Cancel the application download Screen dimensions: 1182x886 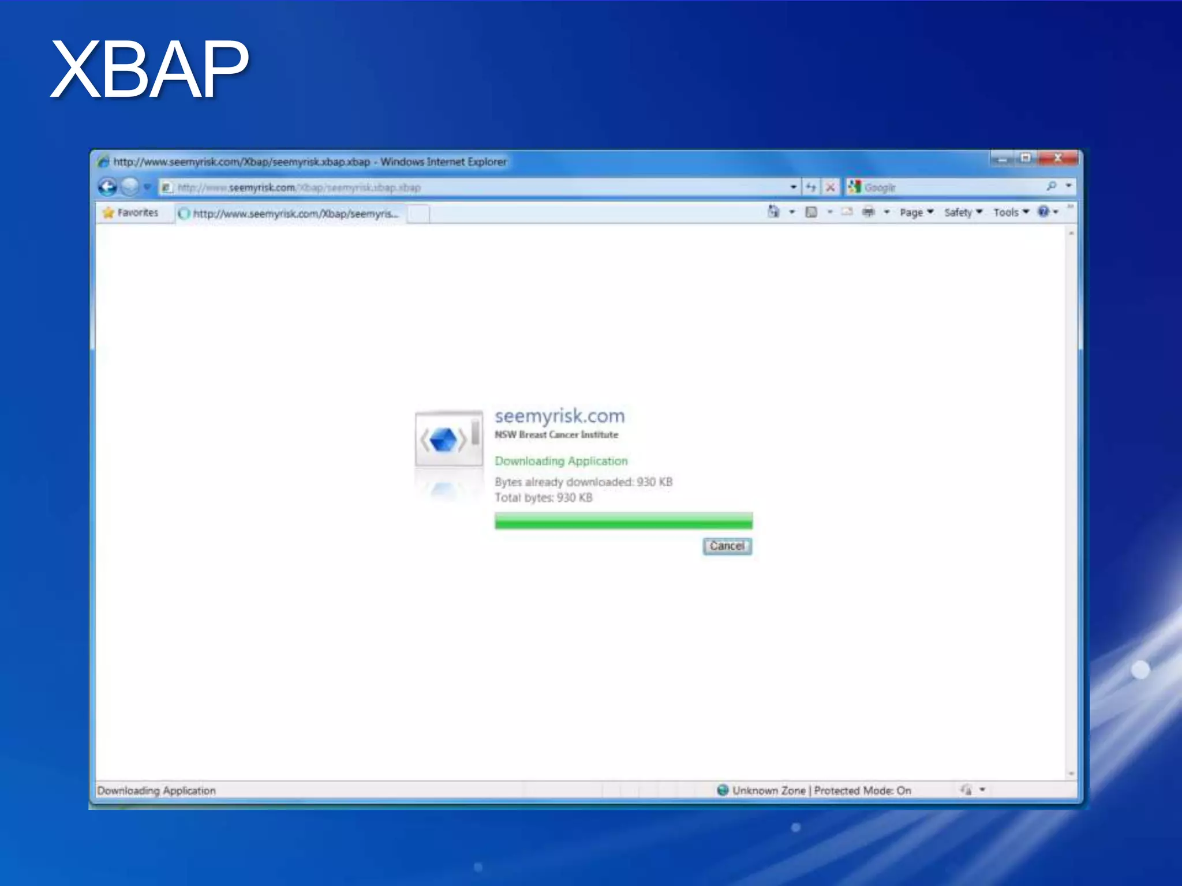click(x=727, y=546)
